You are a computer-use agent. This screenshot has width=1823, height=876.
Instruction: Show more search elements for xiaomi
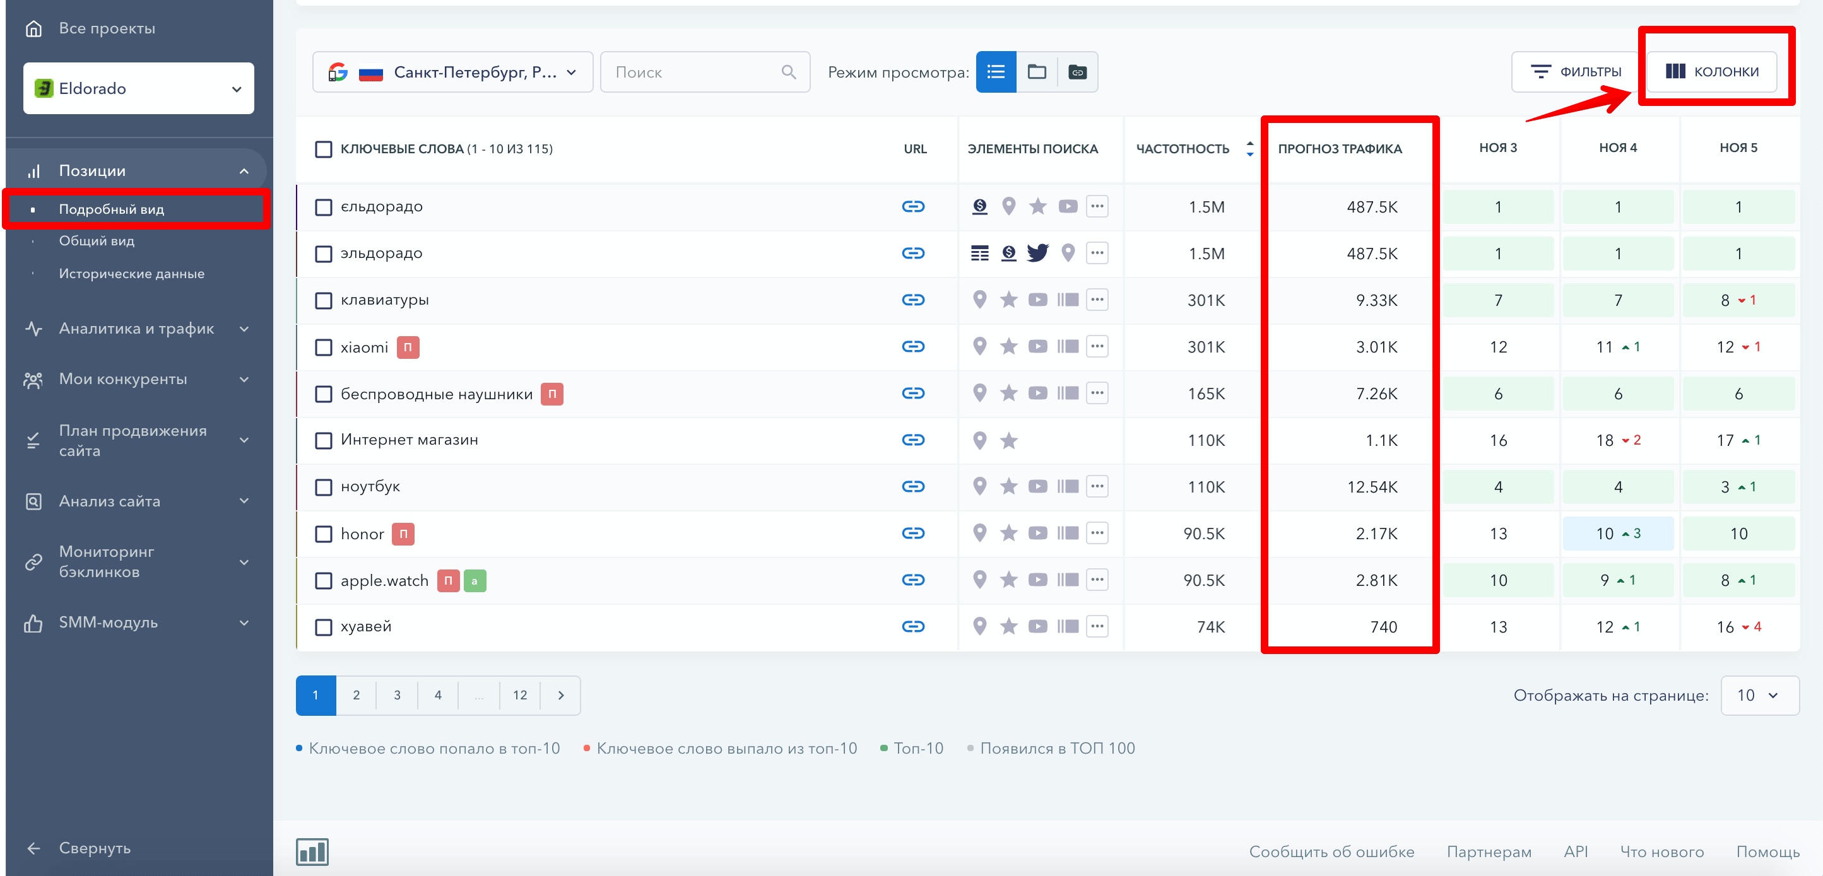point(1097,346)
